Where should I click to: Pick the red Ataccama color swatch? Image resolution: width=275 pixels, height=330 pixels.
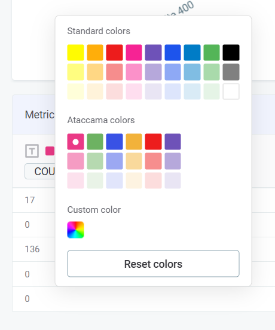[154, 142]
